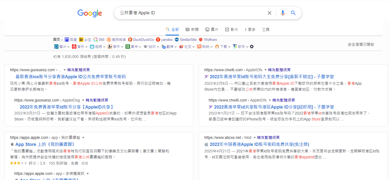
Task: Click 轉為繁體網頁 beside guoxuesz.com › AppleIDxg
Action: [x=97, y=100]
